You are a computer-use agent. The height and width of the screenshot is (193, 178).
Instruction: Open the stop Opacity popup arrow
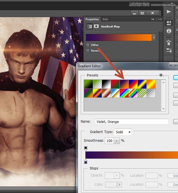[117, 175]
